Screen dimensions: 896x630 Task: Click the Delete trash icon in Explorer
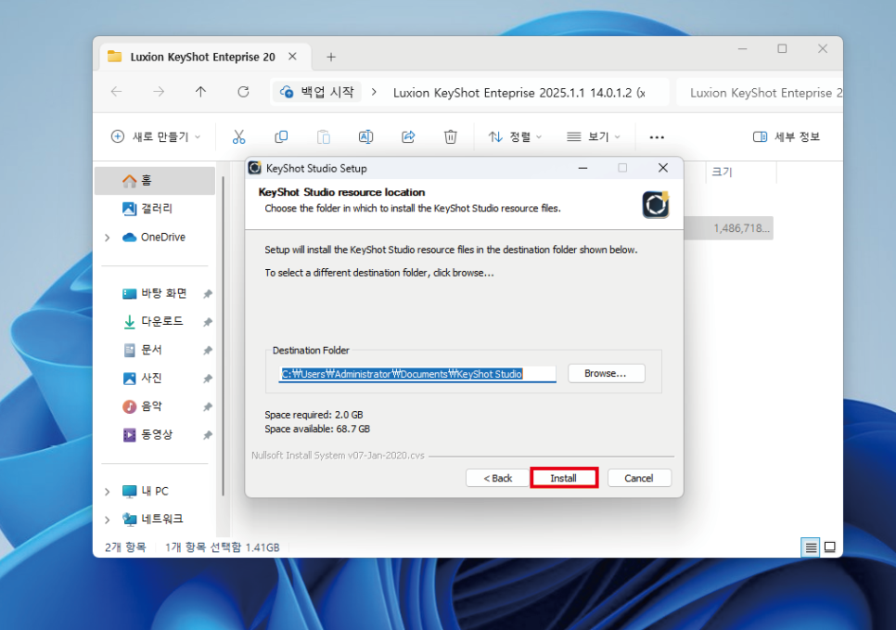(x=450, y=136)
